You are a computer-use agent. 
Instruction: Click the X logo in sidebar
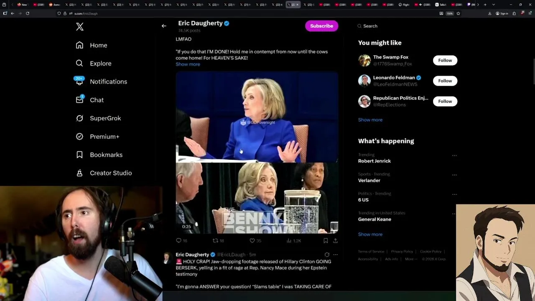tap(79, 27)
